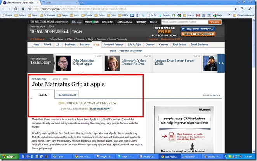Click the orange SEARCH button
Viewport: 257px width, 161px height.
click(x=215, y=22)
